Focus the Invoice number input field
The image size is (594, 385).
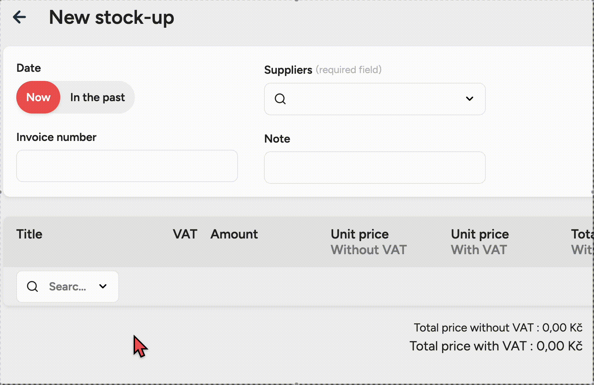(127, 166)
